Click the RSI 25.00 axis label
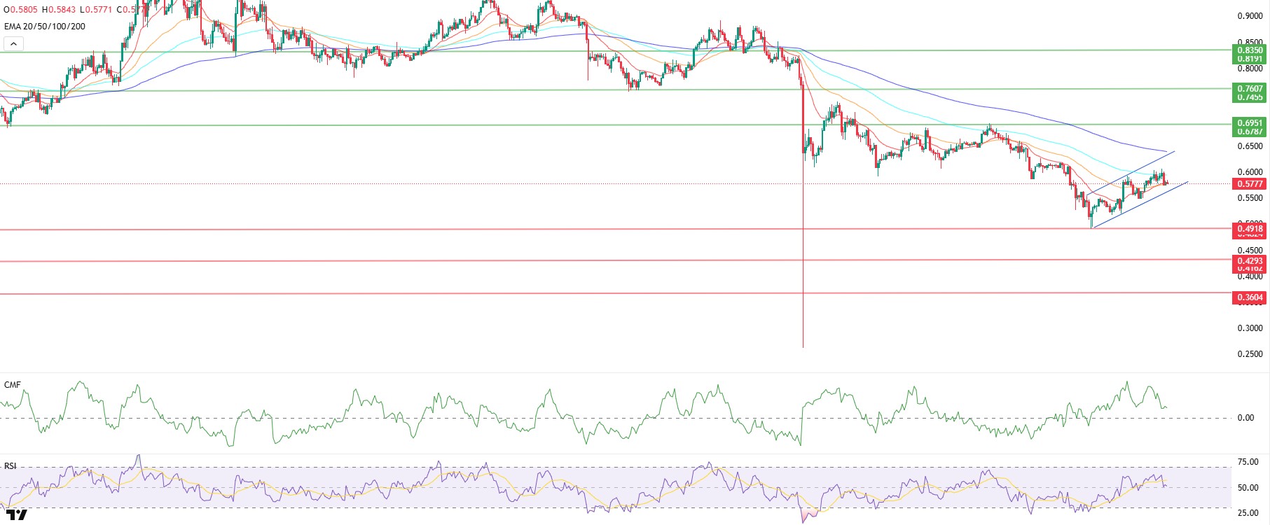 click(x=1248, y=513)
